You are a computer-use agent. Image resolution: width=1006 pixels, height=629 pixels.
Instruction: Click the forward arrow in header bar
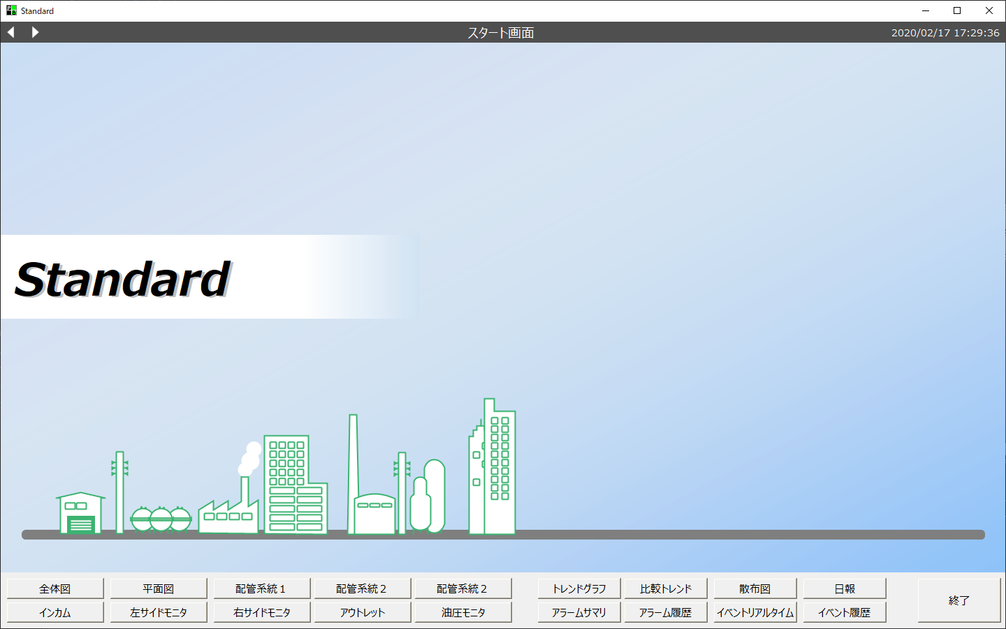35,32
